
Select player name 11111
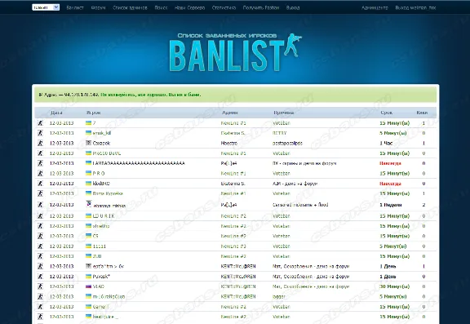coord(100,246)
